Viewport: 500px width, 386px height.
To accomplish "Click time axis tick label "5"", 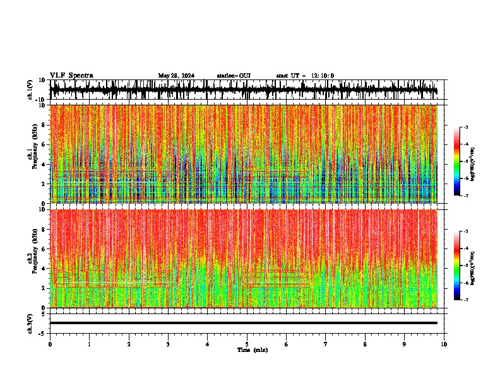I will (x=247, y=344).
